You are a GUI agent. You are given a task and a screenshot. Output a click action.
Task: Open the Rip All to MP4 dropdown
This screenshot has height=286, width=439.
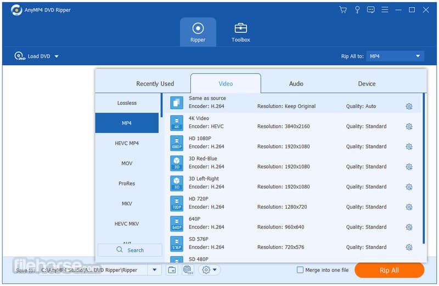pos(395,56)
